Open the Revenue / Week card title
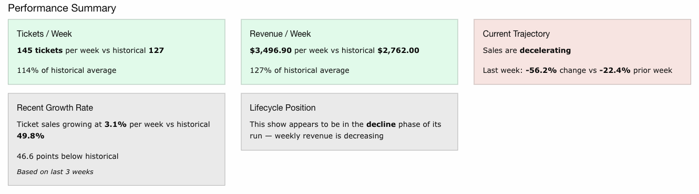Viewport: 699px width, 194px height. coord(280,34)
